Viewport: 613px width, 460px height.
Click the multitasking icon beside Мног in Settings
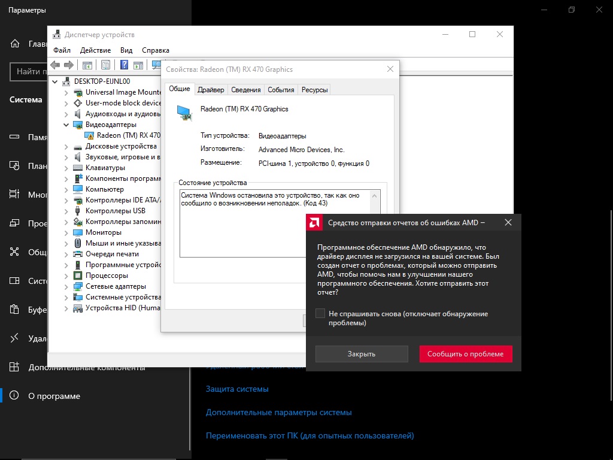pos(14,195)
